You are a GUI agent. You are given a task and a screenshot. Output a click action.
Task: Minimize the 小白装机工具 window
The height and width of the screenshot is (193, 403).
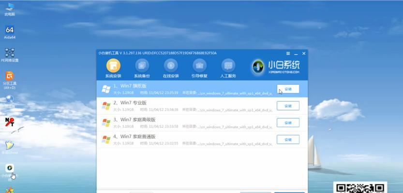(x=296, y=54)
